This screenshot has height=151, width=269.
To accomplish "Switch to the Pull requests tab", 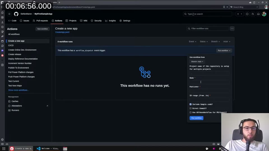I will 40,21.
